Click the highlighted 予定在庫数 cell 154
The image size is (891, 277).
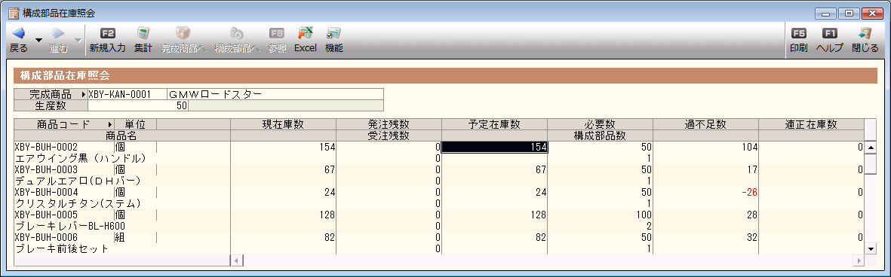tap(494, 148)
